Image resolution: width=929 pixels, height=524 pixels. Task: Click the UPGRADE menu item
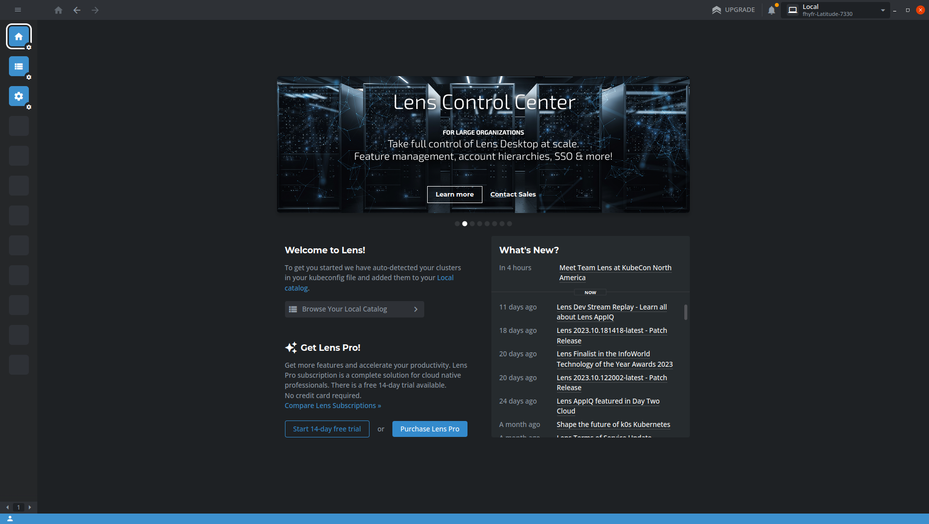pos(734,10)
